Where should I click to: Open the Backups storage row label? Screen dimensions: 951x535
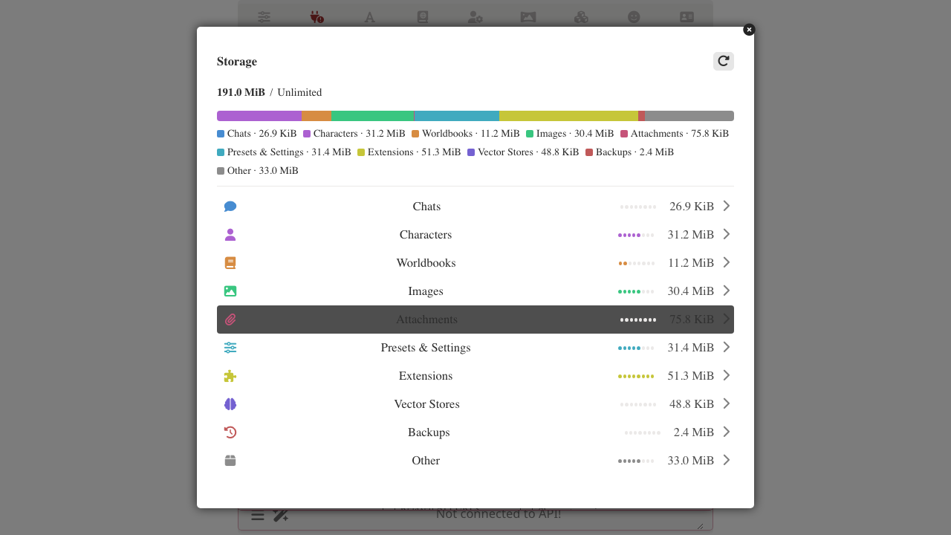coord(429,432)
